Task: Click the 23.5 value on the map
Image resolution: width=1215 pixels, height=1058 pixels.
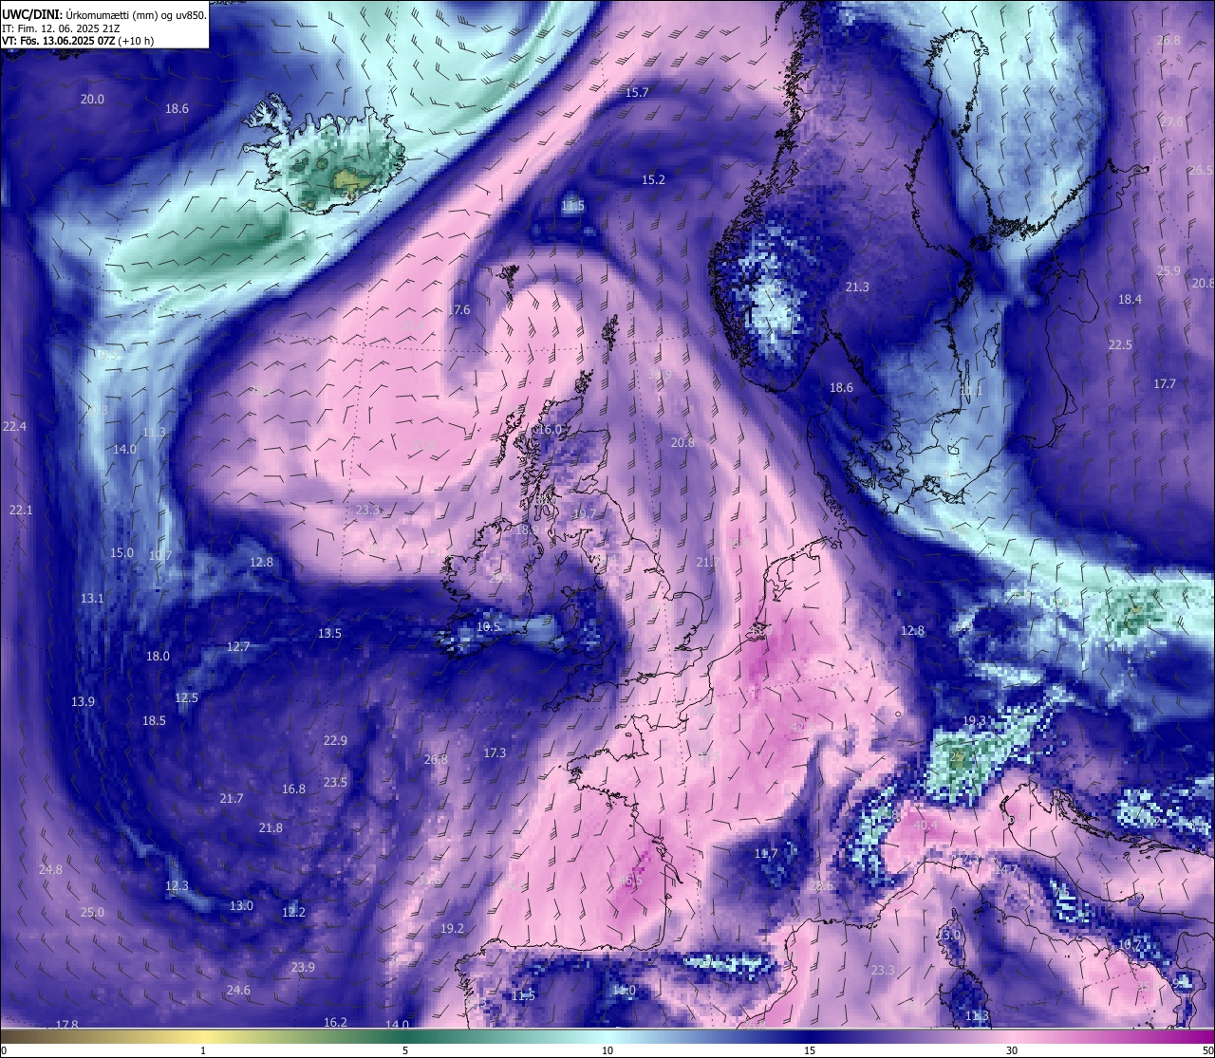Action: click(335, 783)
